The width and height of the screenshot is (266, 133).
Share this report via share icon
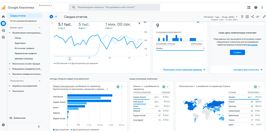coord(253,17)
